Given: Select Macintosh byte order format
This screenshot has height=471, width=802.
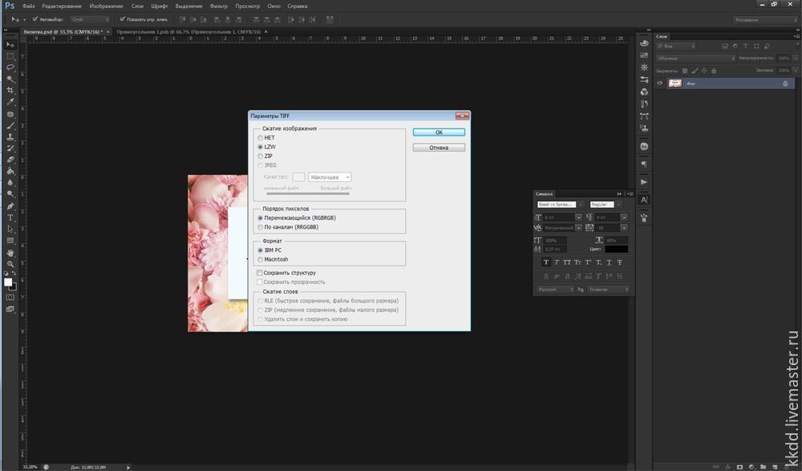Looking at the screenshot, I should click(x=259, y=259).
